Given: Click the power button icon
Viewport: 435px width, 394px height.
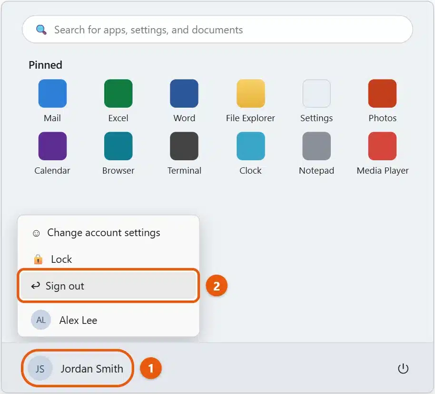Looking at the screenshot, I should pyautogui.click(x=403, y=369).
